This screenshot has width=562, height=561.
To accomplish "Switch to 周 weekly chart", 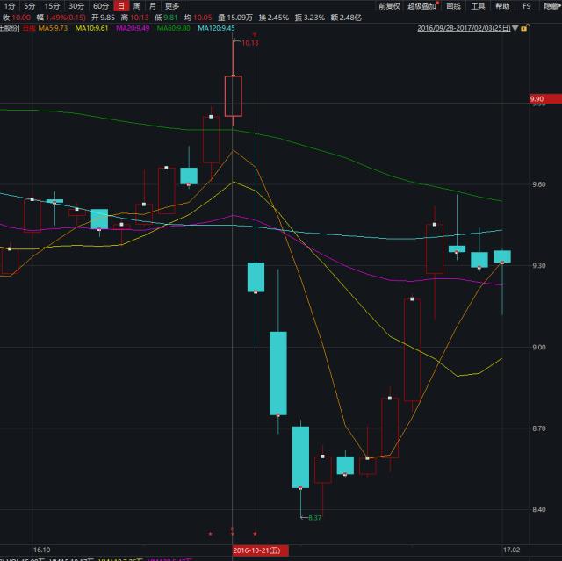I will click(x=137, y=5).
